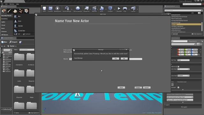
Task: Collapse the Layers section expander
Action: coord(165,105)
